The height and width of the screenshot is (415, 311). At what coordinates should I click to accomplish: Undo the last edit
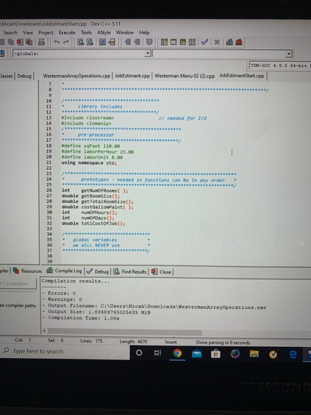(57, 42)
